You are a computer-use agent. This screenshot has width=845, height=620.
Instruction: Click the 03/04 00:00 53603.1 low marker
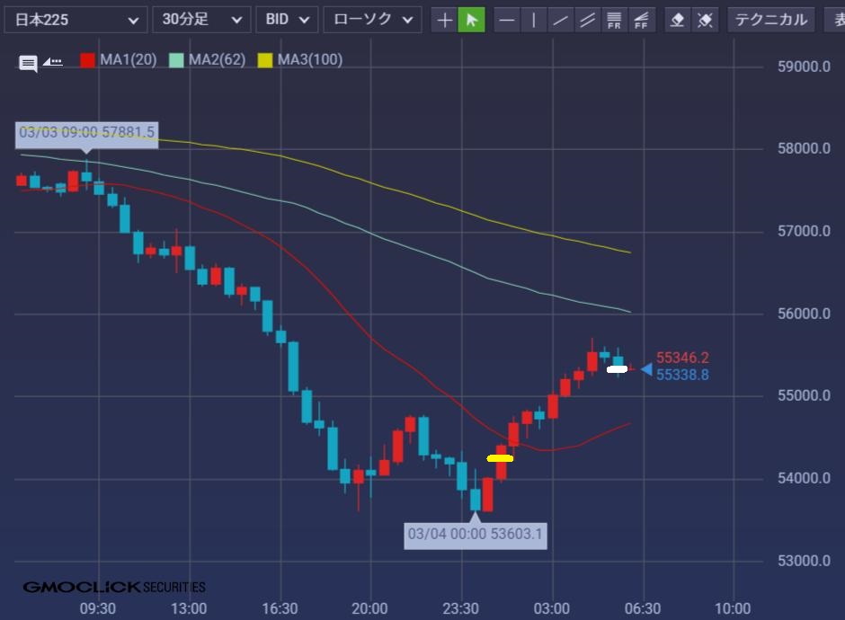tap(475, 534)
